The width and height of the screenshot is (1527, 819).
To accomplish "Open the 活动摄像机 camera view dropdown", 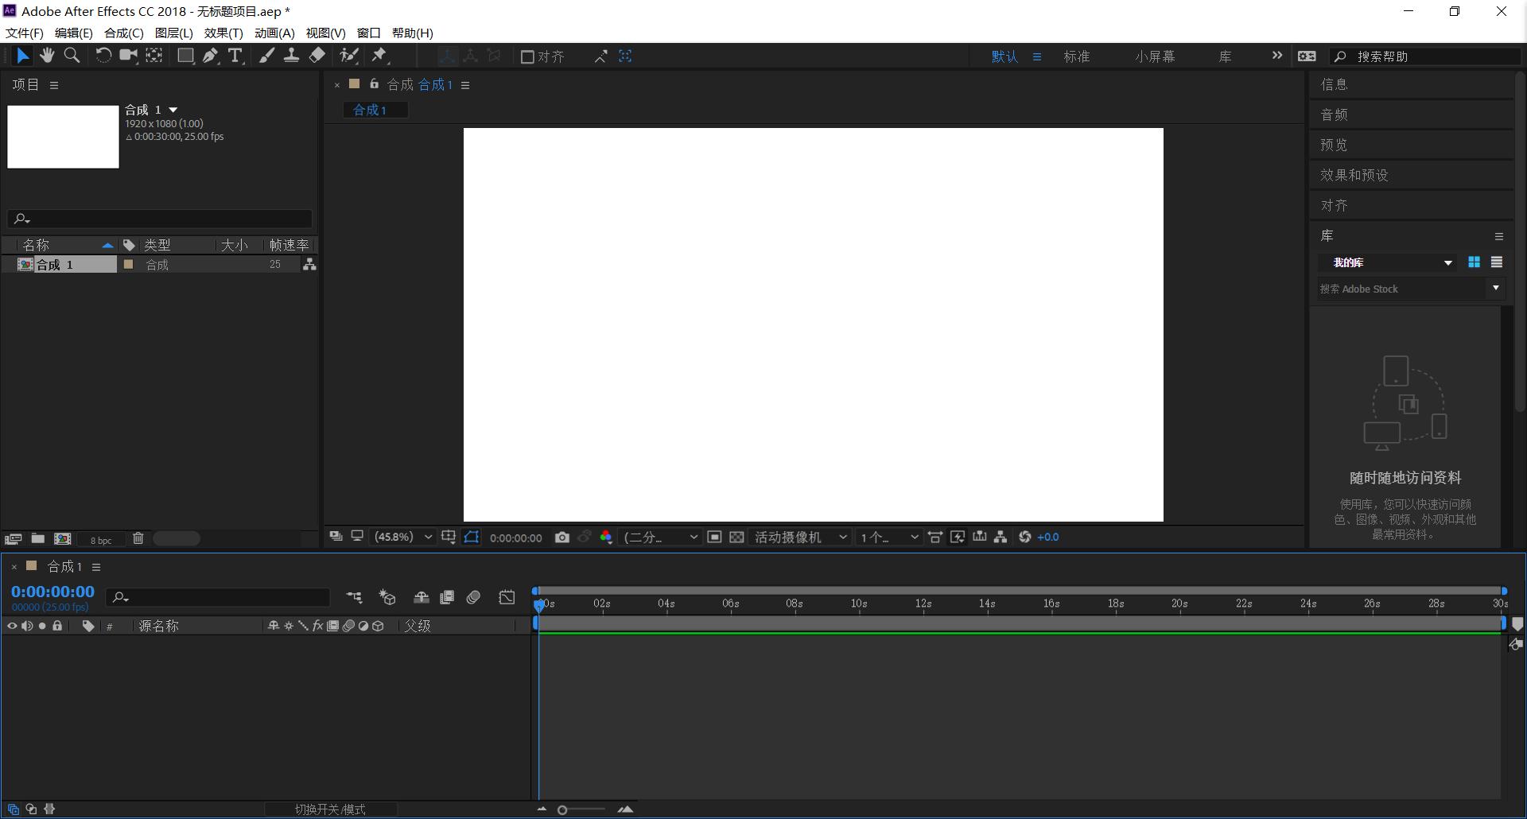I will click(x=799, y=538).
